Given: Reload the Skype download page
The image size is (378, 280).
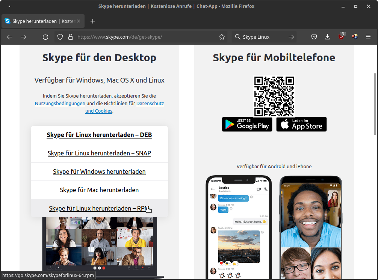Looking at the screenshot, I should [x=45, y=37].
